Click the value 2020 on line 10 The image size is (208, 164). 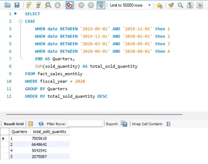click(x=80, y=81)
